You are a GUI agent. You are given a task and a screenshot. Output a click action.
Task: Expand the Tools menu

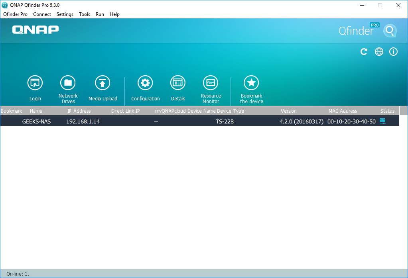click(x=85, y=14)
